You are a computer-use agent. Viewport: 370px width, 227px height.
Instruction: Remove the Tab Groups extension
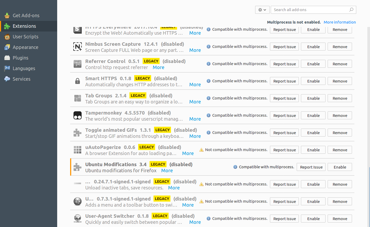[340, 98]
